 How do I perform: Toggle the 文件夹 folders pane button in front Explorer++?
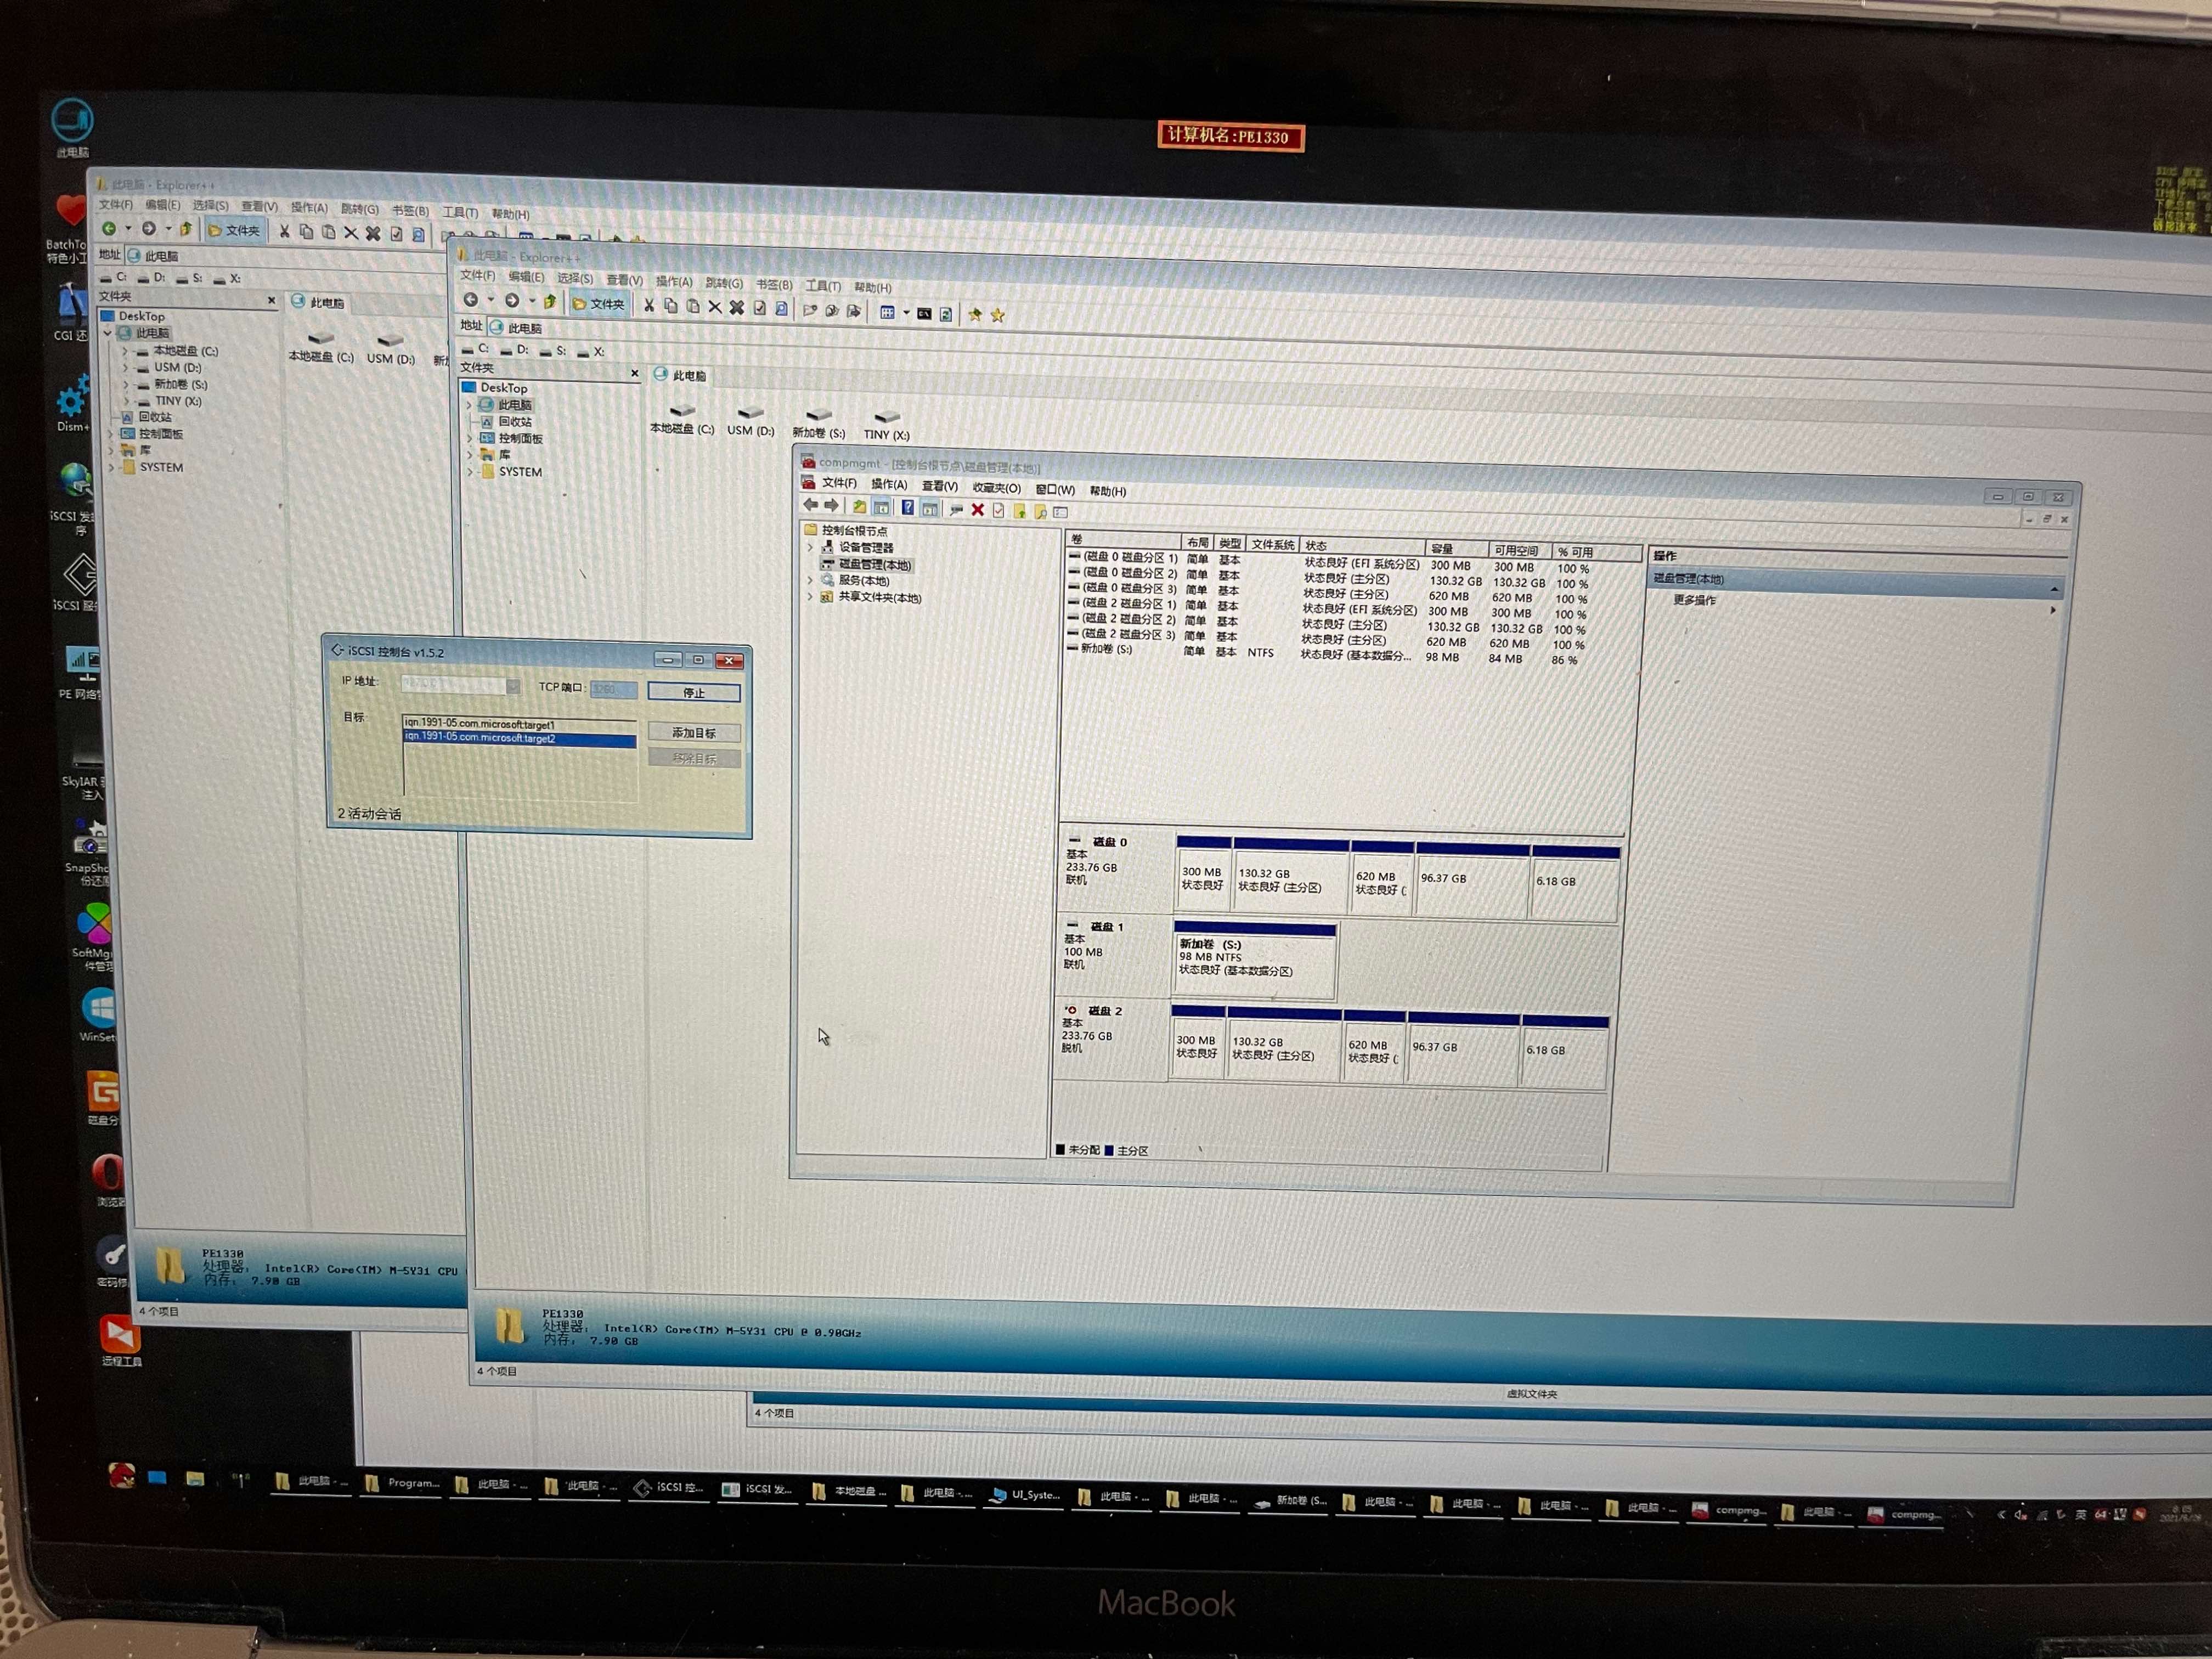[x=599, y=304]
